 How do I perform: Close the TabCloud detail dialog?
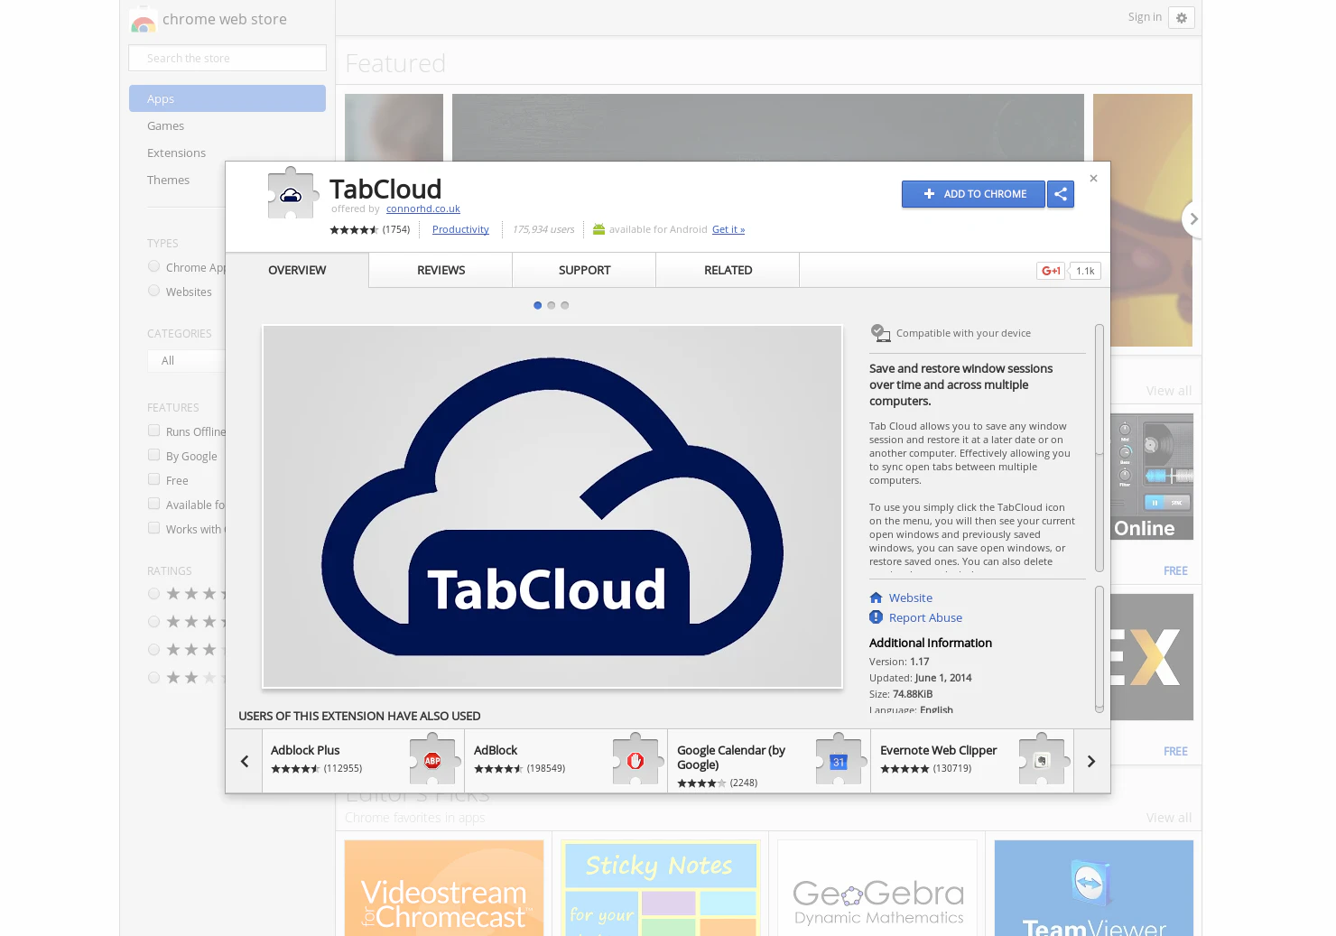(1093, 179)
